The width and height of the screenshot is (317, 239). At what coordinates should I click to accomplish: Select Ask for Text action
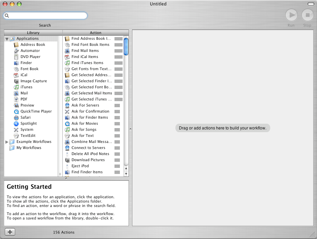click(x=94, y=136)
